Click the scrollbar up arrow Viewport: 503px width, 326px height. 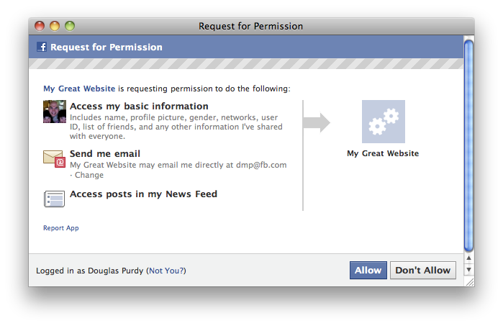point(468,258)
